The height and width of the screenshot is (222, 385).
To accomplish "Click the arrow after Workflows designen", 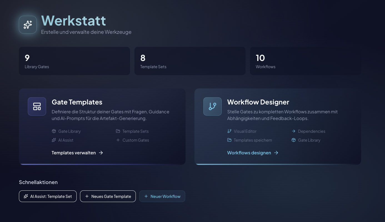I will pos(276,153).
